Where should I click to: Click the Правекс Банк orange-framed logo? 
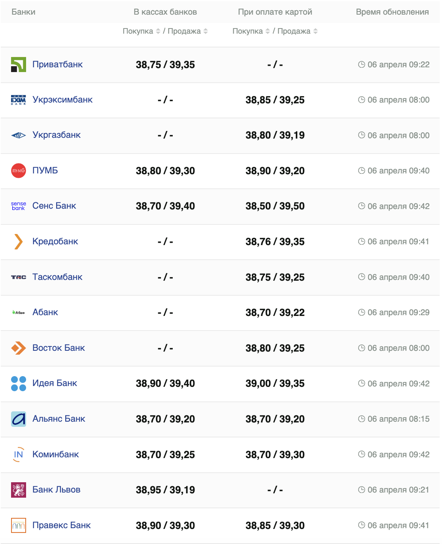18,525
